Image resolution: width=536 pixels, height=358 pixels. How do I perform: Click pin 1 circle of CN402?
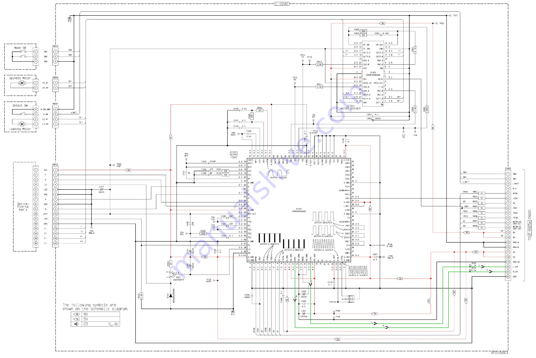[x=55, y=51]
